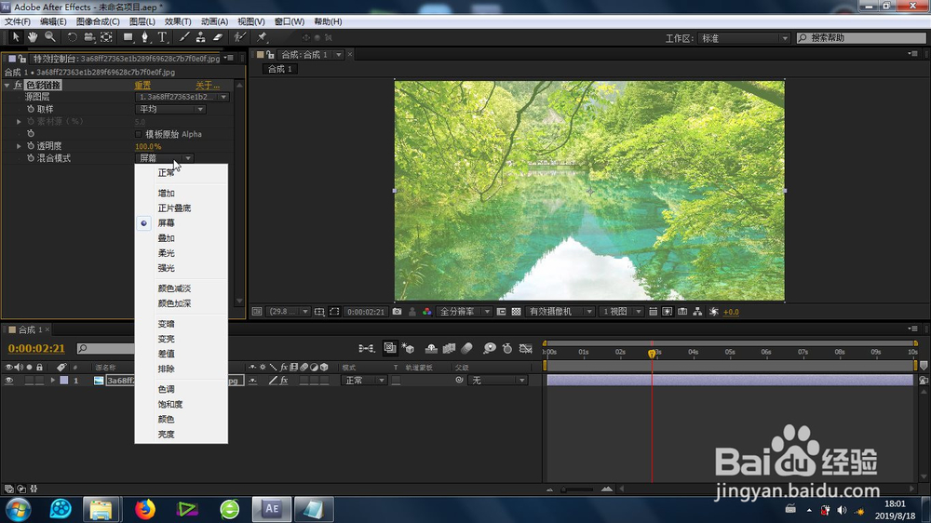The image size is (931, 523).
Task: Toggle stopwatch for 透明度 property
Action: [x=31, y=145]
